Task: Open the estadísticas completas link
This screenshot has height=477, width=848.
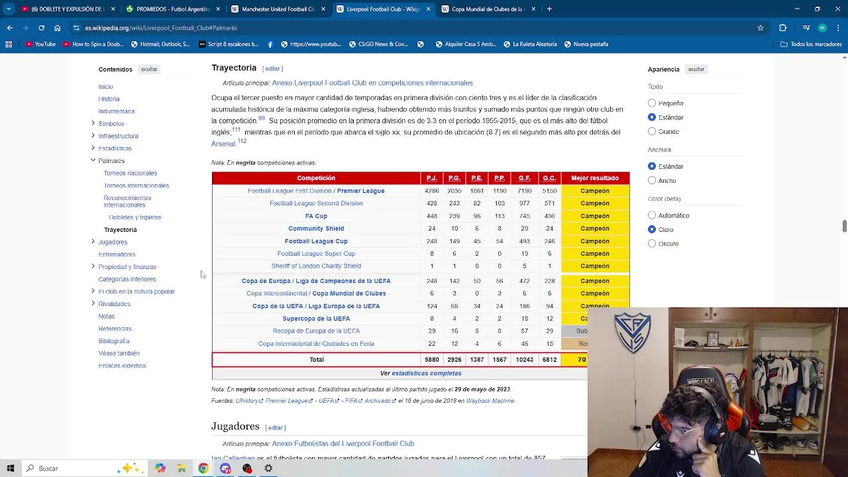Action: pos(427,373)
